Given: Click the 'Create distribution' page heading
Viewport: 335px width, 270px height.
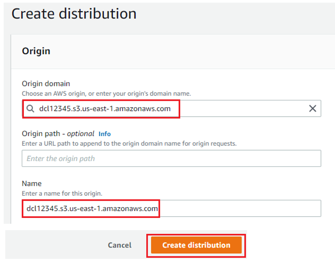Looking at the screenshot, I should [74, 14].
